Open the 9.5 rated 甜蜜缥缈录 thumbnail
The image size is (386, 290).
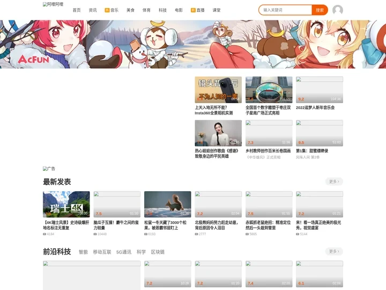(x=320, y=133)
